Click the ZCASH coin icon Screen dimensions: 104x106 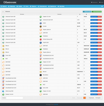(41, 27)
